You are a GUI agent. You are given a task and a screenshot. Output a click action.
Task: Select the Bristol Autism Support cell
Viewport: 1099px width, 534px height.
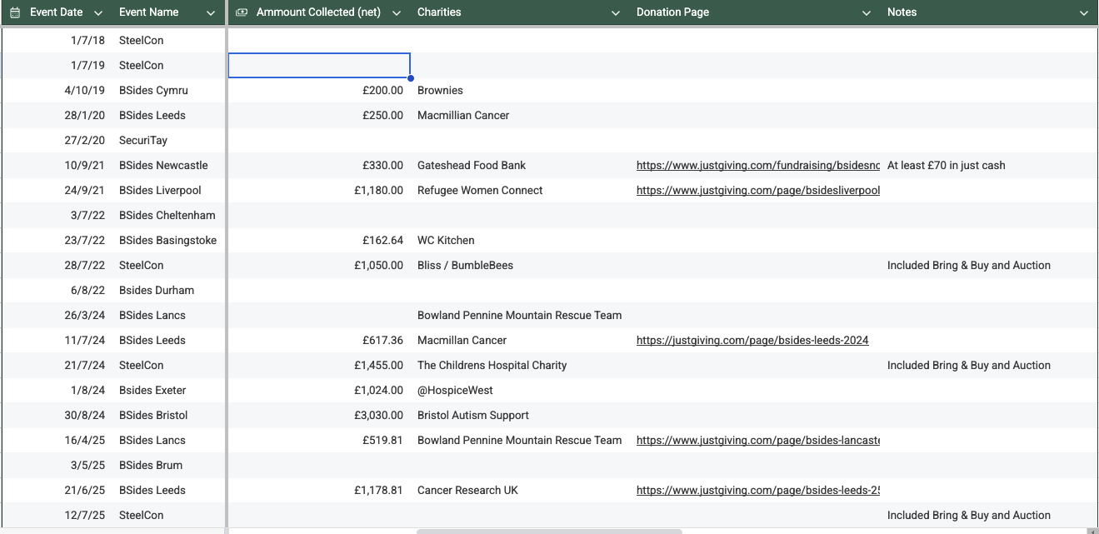pyautogui.click(x=522, y=416)
